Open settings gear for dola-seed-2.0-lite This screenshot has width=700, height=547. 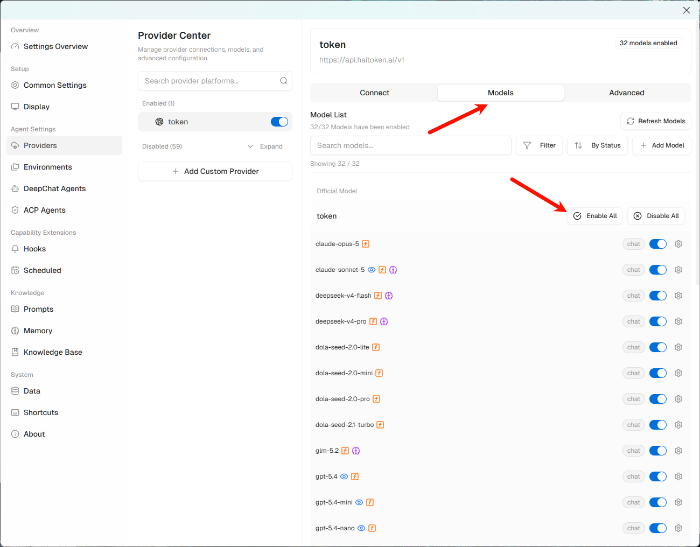pos(678,347)
